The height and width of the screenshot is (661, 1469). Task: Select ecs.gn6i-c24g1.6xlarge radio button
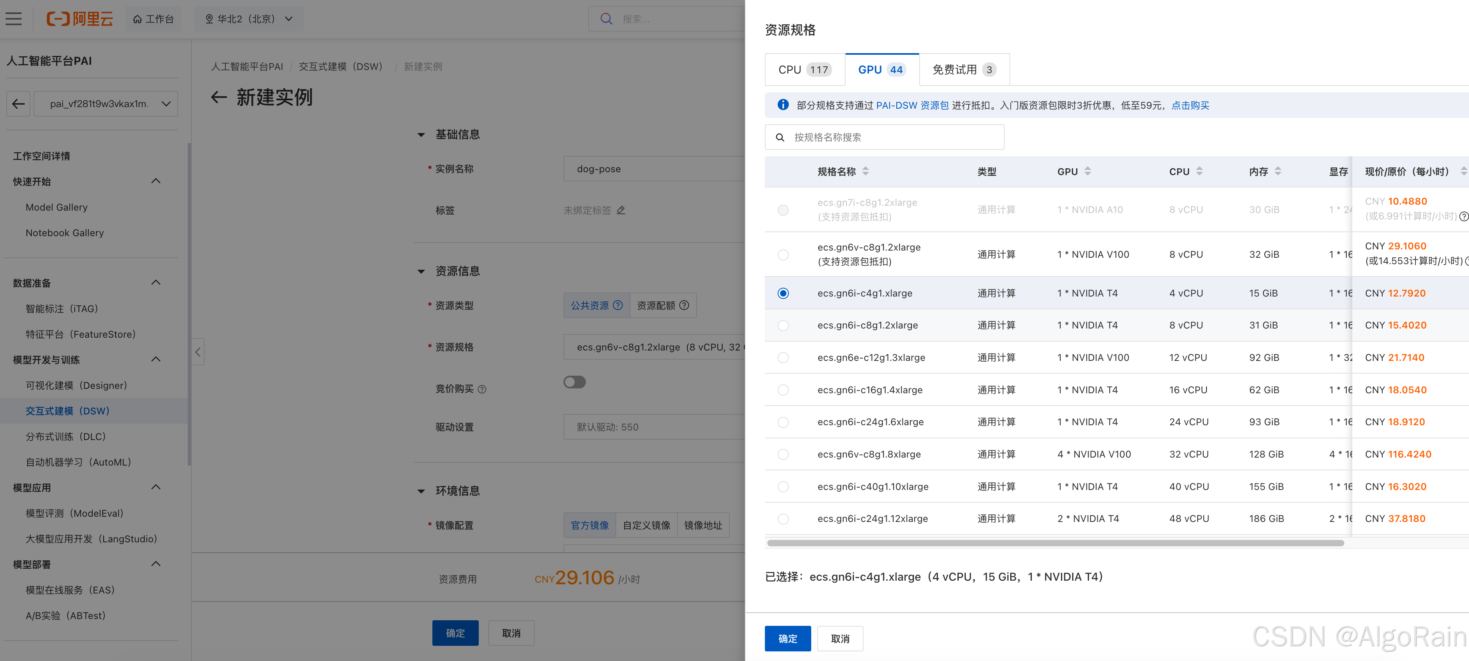(783, 422)
